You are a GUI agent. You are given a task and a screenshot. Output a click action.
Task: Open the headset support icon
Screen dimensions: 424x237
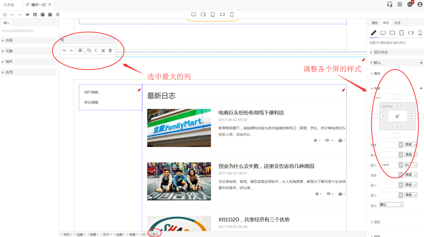click(x=390, y=4)
